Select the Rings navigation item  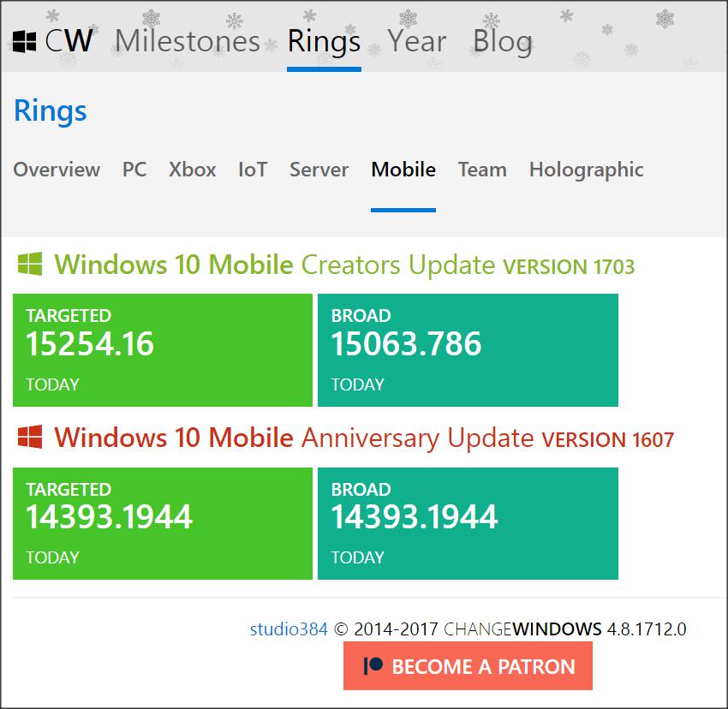[x=324, y=41]
